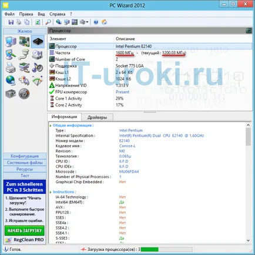Image resolution: width=255 pixels, height=255 pixels.
Task: Select the Number of Core row
Action: click(150, 59)
